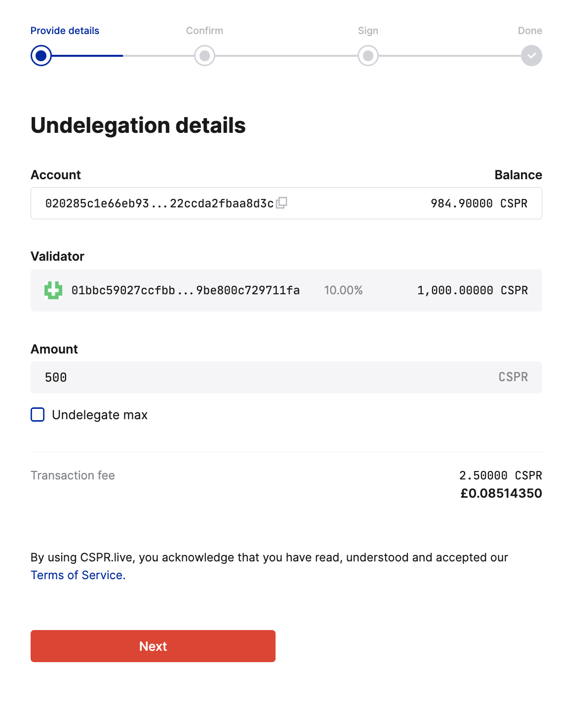Click the Sign step circle indicator
The height and width of the screenshot is (712, 561).
(x=368, y=56)
